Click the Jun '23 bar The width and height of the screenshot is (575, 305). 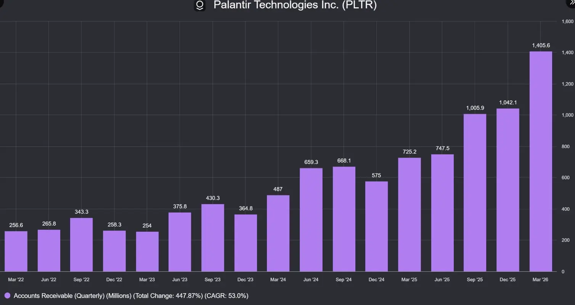click(x=180, y=242)
